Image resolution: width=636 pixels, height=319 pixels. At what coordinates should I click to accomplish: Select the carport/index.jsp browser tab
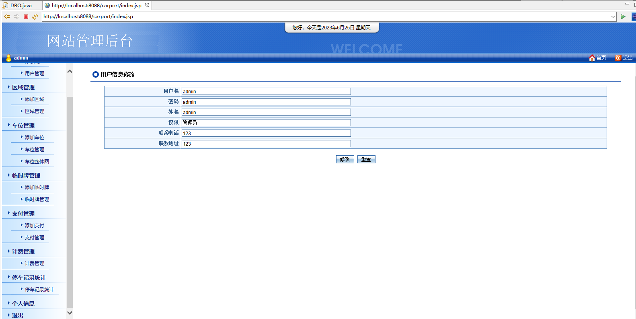(x=96, y=5)
